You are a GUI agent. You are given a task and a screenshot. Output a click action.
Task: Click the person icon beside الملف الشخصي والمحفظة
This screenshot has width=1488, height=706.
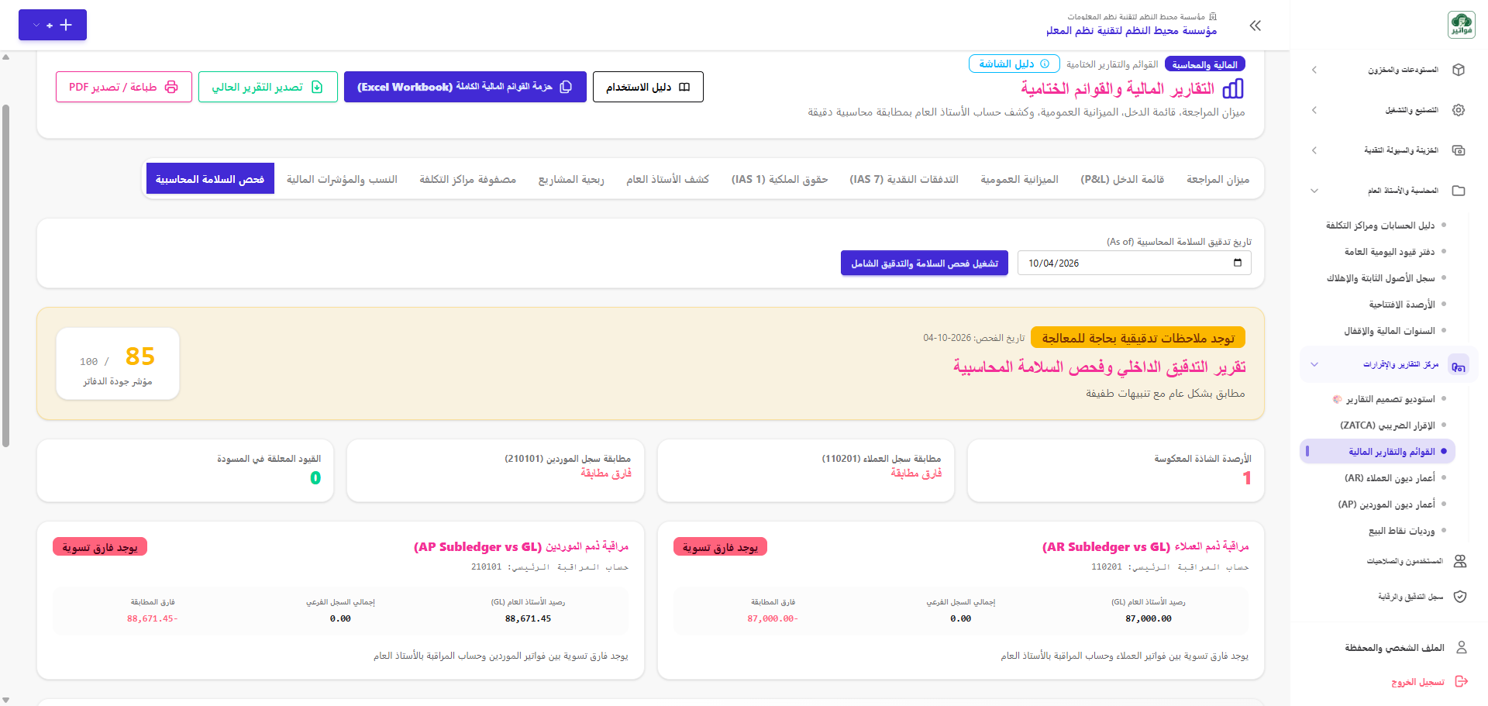pyautogui.click(x=1462, y=647)
